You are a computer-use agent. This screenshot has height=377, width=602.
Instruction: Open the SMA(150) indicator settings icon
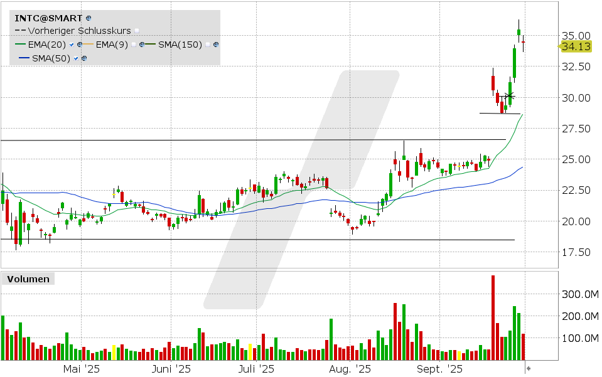217,45
